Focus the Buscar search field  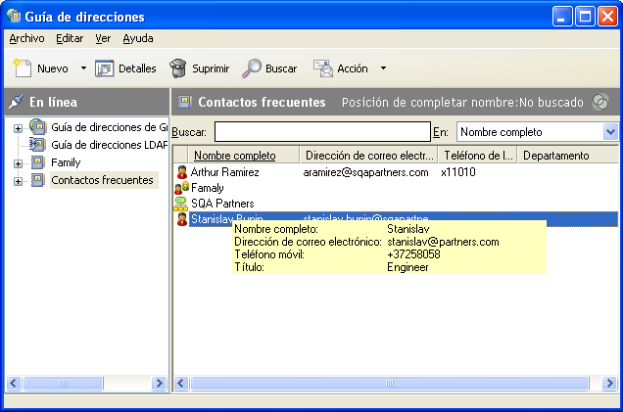point(322,132)
